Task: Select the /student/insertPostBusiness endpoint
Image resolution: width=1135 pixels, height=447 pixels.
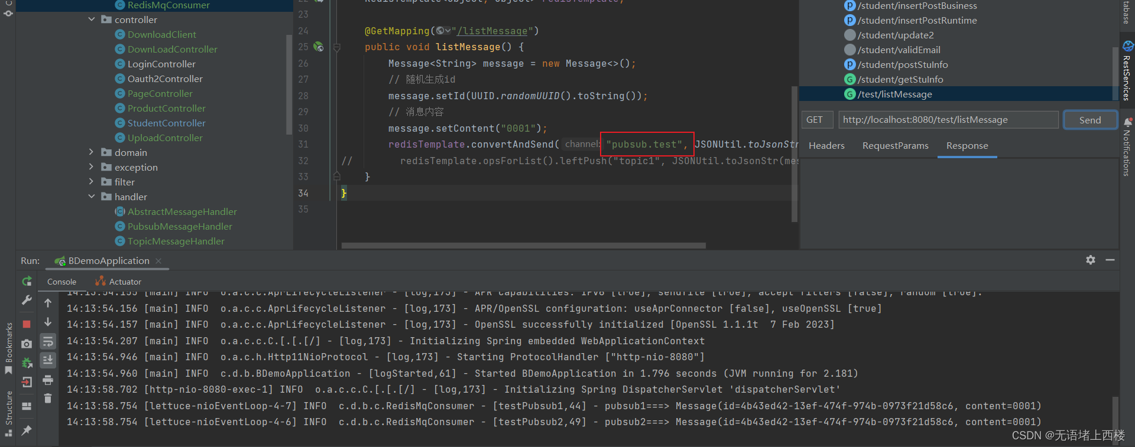Action: [910, 5]
